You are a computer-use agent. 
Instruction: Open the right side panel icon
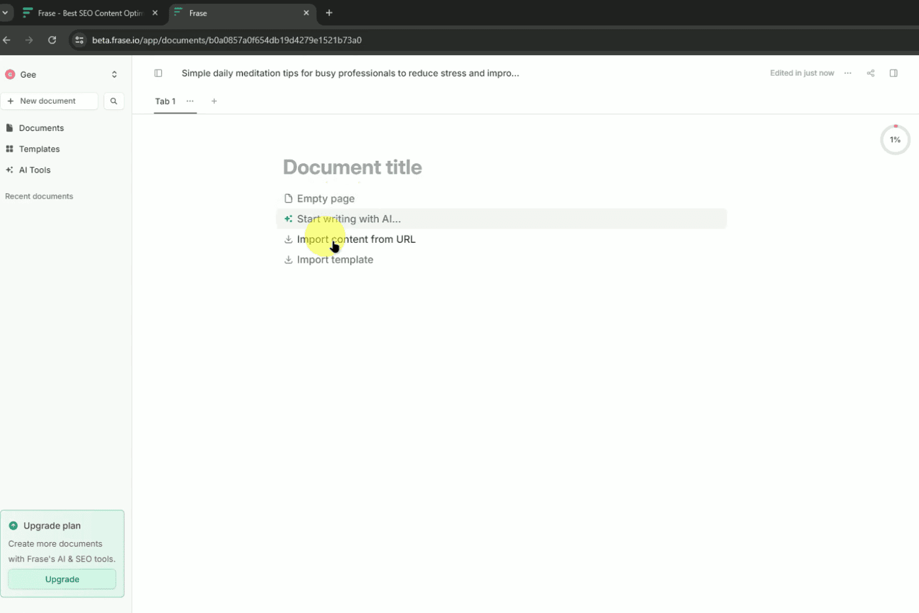[x=894, y=73]
